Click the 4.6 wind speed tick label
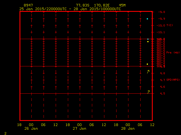The height and width of the screenshot is (135, 181). coord(163,87)
